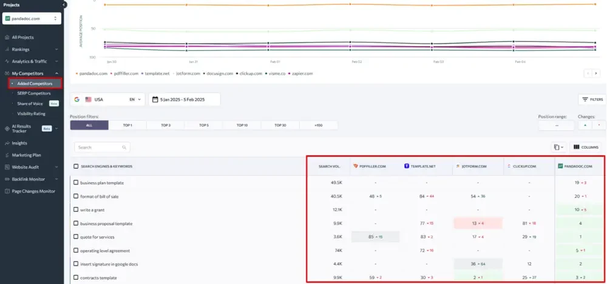Open the Google USA EN search engine dropdown
The height and width of the screenshot is (284, 607).
point(107,100)
